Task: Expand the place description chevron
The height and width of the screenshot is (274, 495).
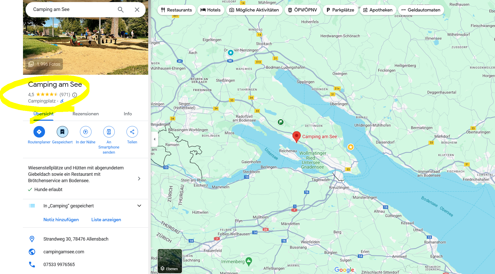Action: click(139, 179)
